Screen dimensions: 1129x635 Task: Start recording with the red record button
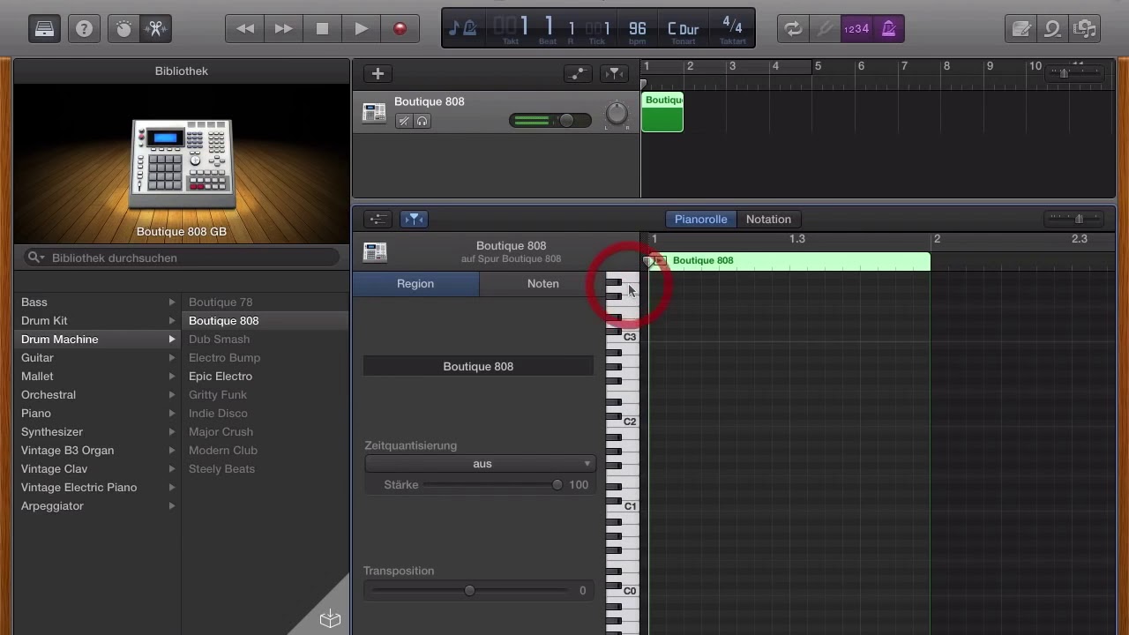point(400,29)
